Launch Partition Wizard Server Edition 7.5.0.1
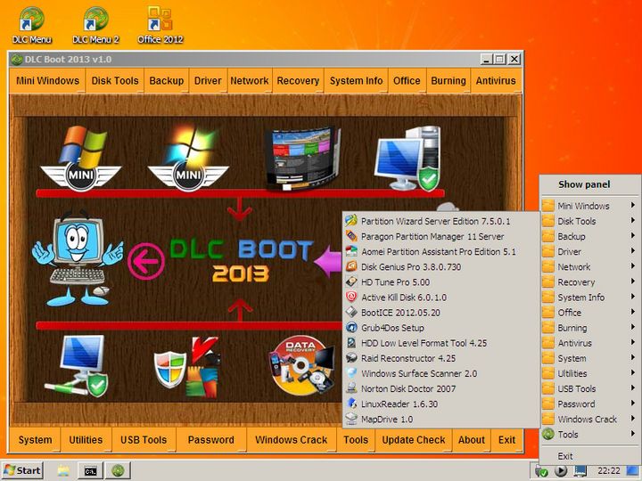The width and height of the screenshot is (642, 481). 440,221
